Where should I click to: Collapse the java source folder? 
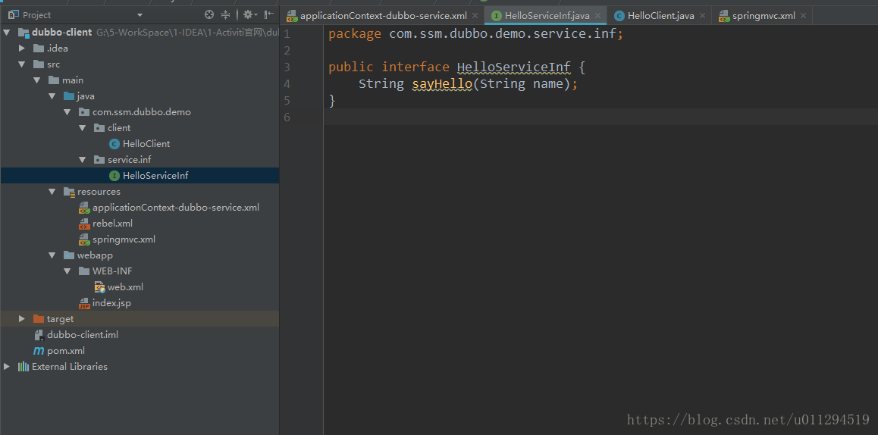tap(52, 95)
